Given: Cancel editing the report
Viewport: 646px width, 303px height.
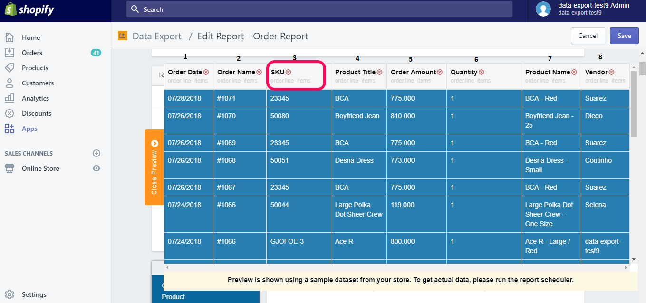Looking at the screenshot, I should click(x=588, y=36).
